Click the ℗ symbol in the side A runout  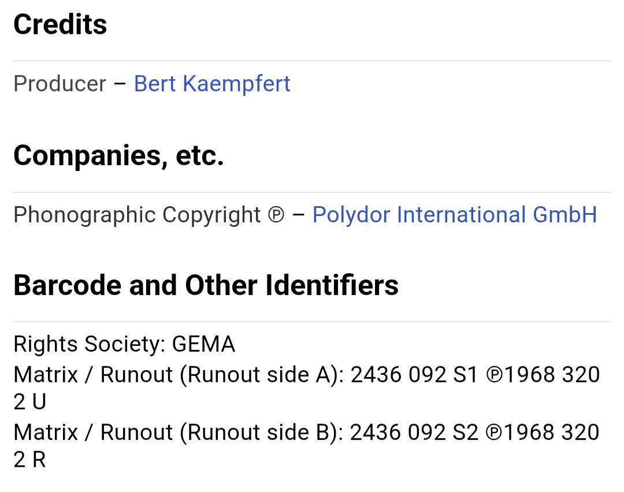pos(495,375)
